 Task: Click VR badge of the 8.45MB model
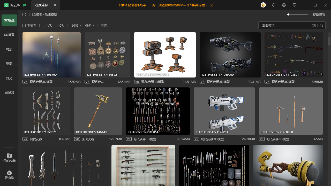[x=25, y=139]
